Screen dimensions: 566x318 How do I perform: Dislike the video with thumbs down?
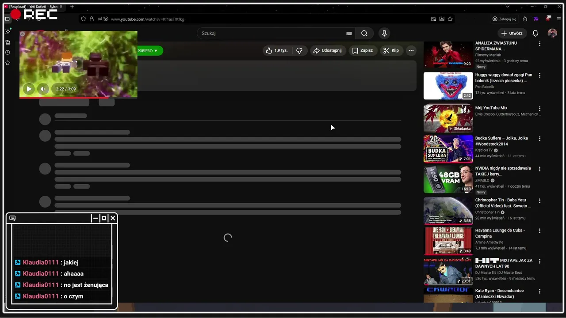coord(299,50)
